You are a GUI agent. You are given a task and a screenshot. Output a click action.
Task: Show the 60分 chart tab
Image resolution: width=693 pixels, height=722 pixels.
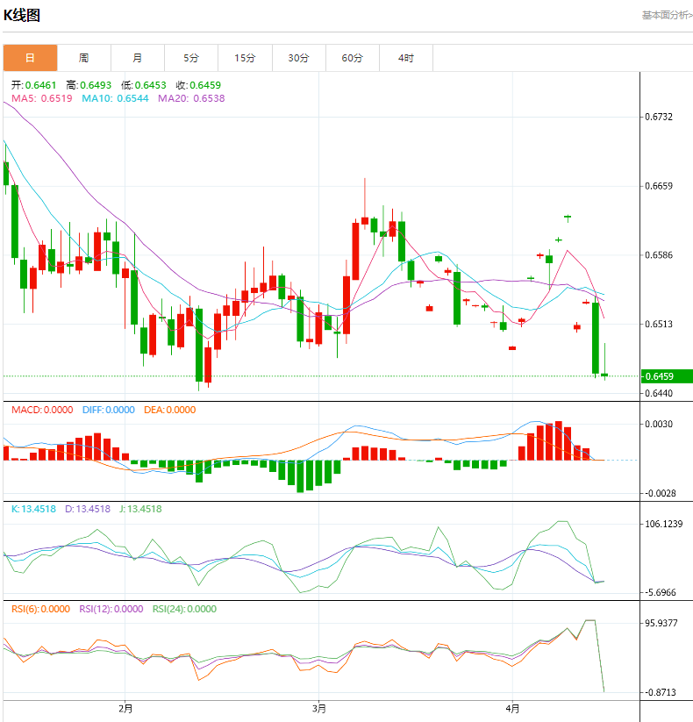[353, 58]
